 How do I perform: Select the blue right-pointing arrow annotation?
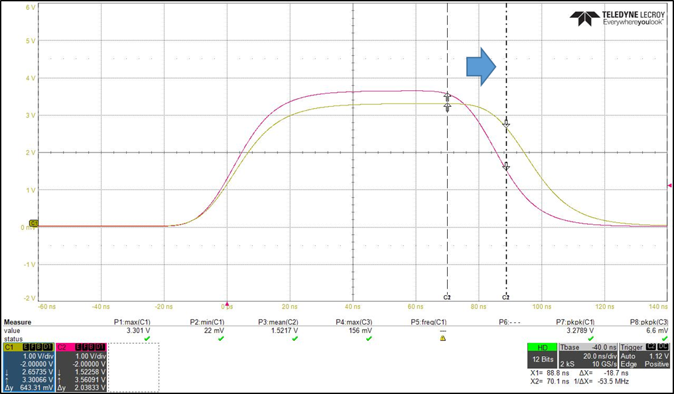click(x=482, y=66)
